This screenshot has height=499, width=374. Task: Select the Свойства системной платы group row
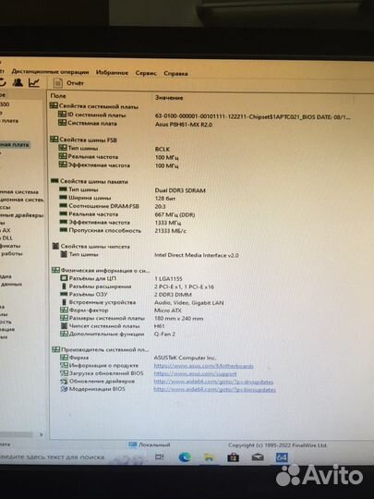pyautogui.click(x=94, y=106)
